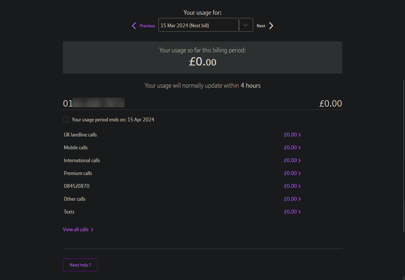The image size is (405, 280).
Task: Click chevron next to Texts amount
Action: 300,212
